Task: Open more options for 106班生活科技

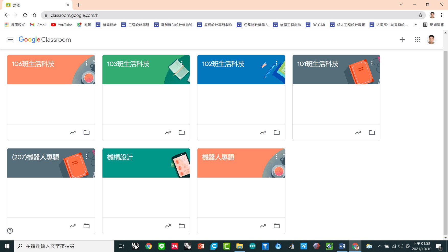Action: tap(87, 63)
